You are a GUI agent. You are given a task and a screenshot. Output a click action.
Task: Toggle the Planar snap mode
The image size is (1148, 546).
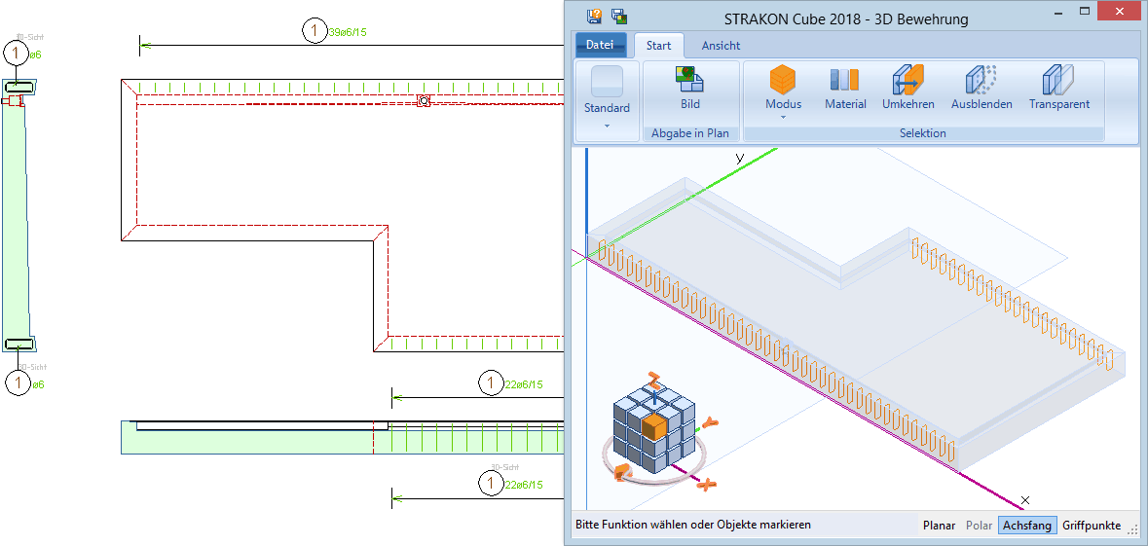pos(940,525)
